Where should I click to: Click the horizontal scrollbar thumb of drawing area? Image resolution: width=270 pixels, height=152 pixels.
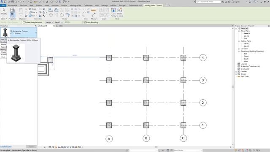coord(156,147)
